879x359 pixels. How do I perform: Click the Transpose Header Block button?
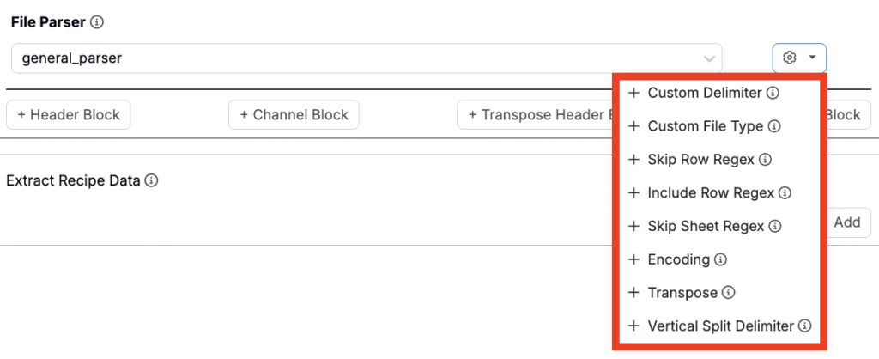coord(534,115)
